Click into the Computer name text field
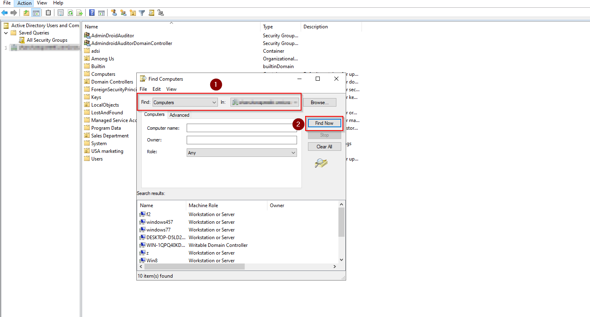This screenshot has height=317, width=590. [x=241, y=128]
